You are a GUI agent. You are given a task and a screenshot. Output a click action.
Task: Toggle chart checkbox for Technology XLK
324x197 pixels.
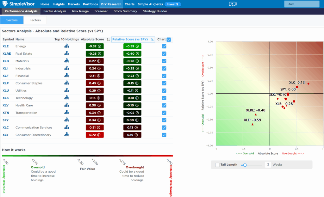(x=164, y=98)
